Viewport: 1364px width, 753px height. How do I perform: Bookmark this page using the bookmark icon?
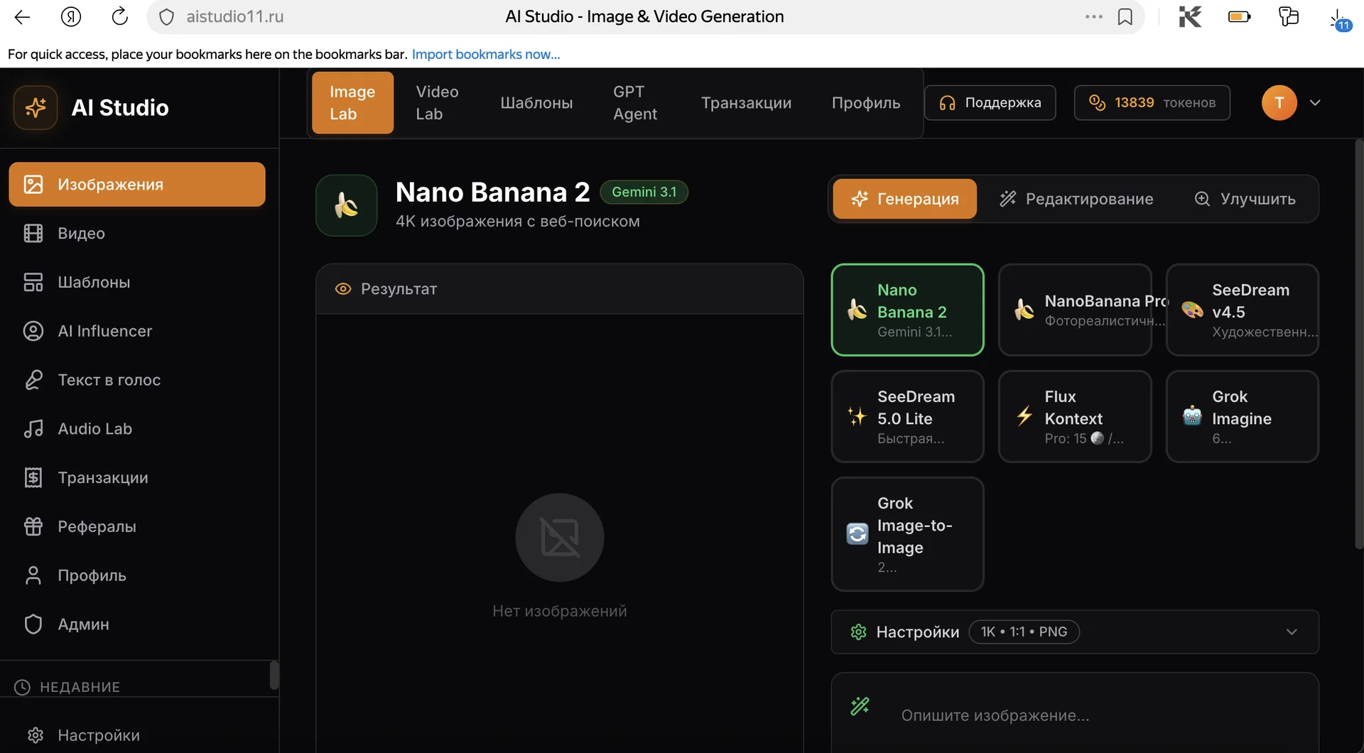coord(1125,17)
